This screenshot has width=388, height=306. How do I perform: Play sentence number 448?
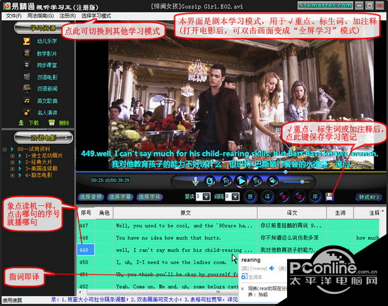(84, 238)
